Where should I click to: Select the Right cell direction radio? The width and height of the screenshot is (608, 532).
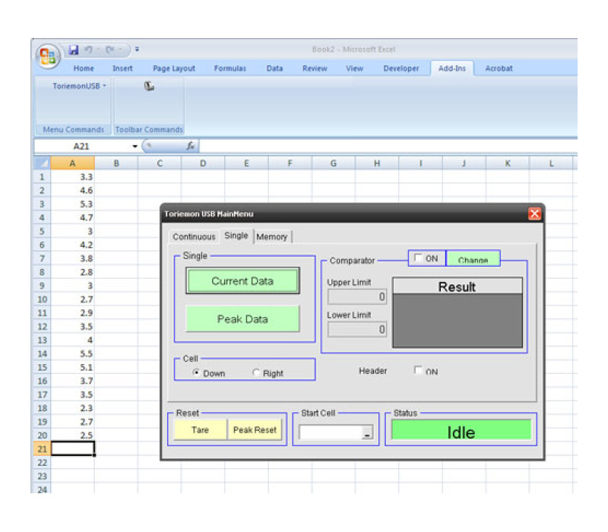coord(256,372)
